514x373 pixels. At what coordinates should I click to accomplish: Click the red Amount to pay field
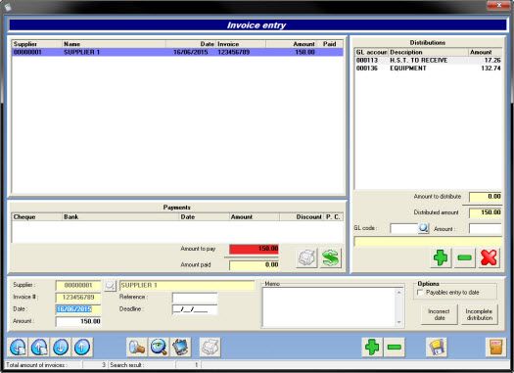254,249
